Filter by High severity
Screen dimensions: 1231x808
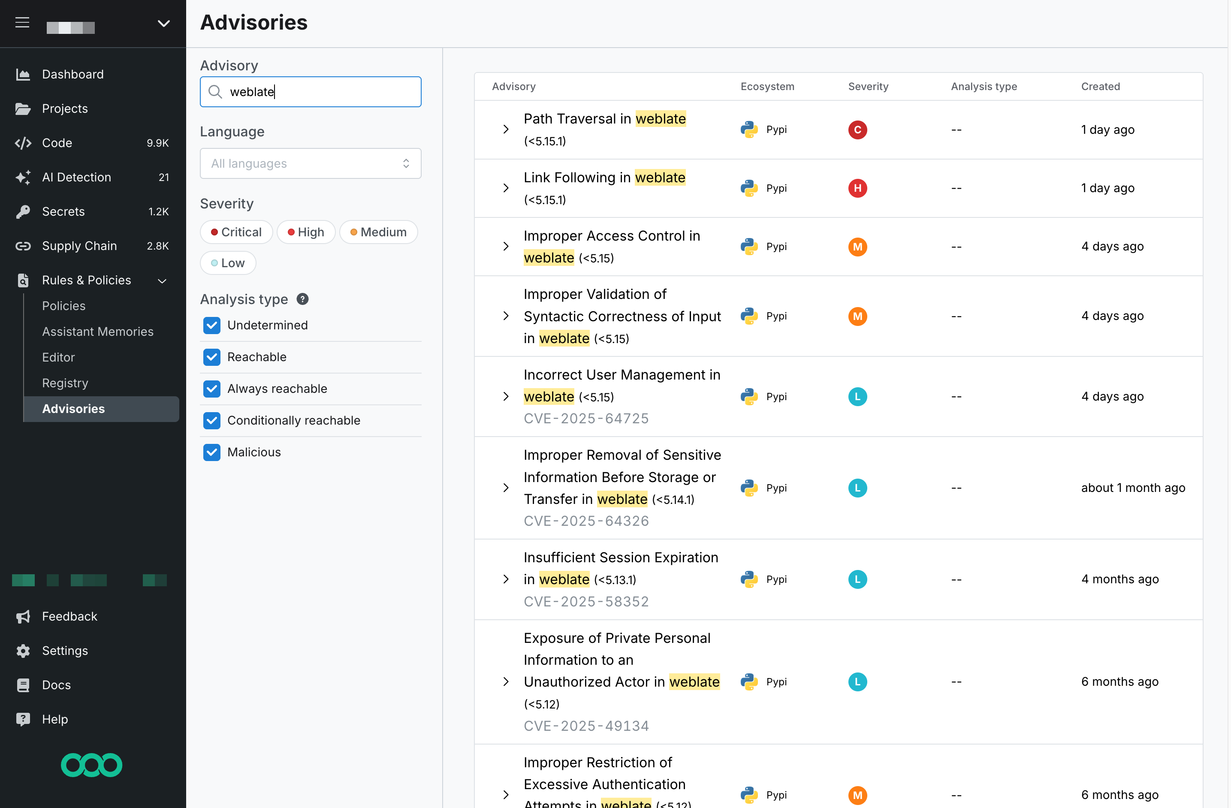[x=306, y=232]
